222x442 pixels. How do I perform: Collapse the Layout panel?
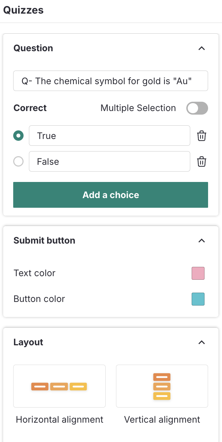pos(202,342)
